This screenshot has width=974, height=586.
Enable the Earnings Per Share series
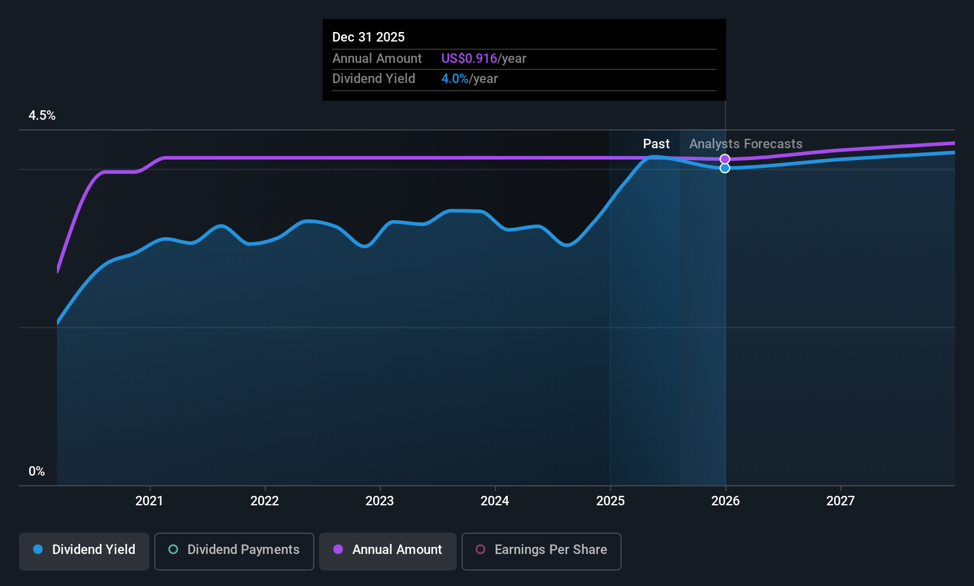[x=541, y=552]
